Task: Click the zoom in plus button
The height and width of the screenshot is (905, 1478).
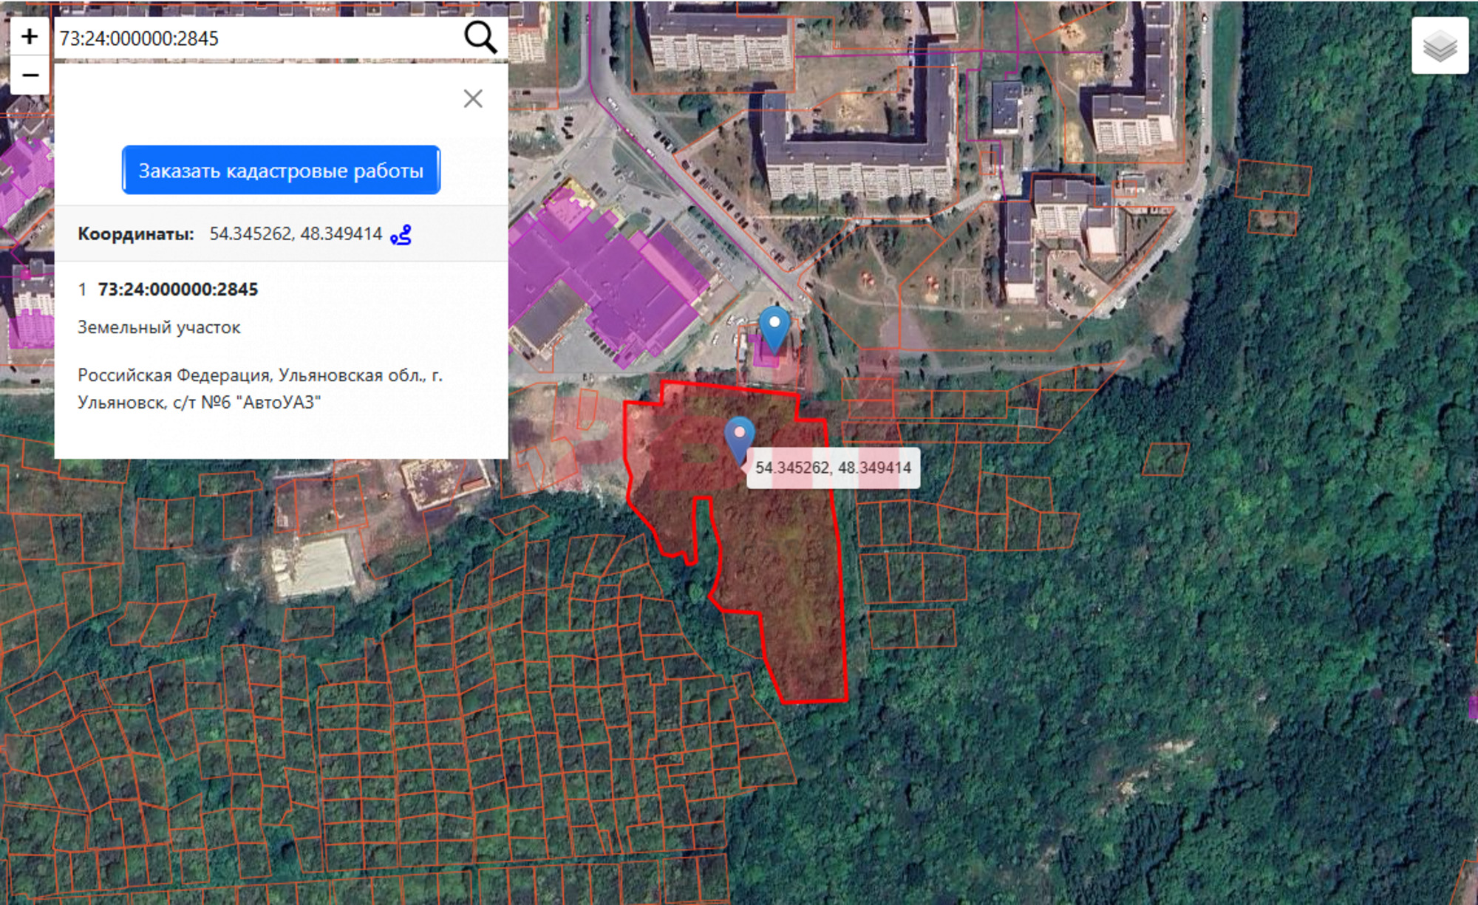Action: (30, 36)
